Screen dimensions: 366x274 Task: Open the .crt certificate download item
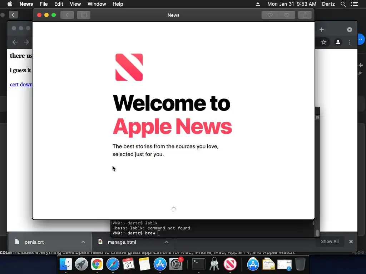pyautogui.click(x=34, y=242)
